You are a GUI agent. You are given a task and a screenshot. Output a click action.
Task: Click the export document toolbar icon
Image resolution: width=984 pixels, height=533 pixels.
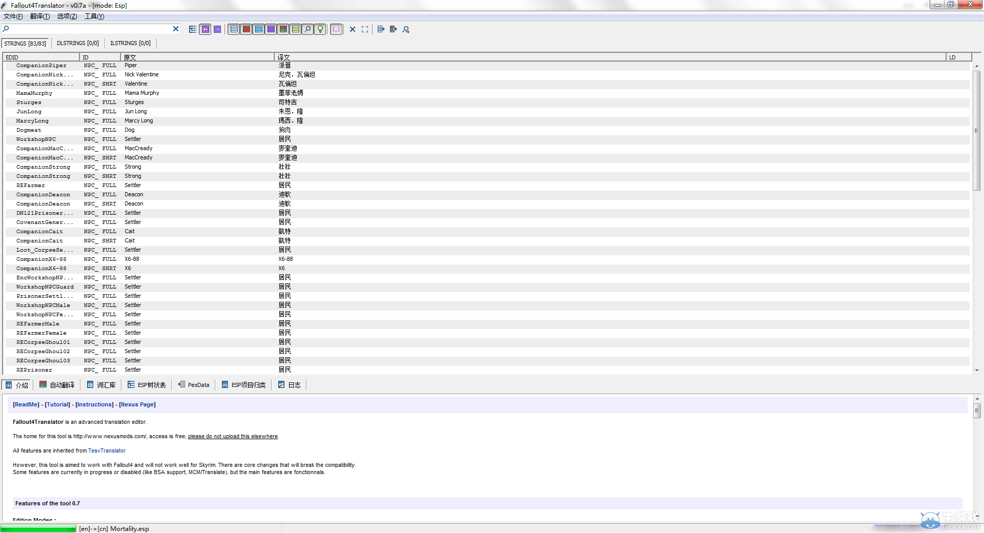tap(381, 29)
